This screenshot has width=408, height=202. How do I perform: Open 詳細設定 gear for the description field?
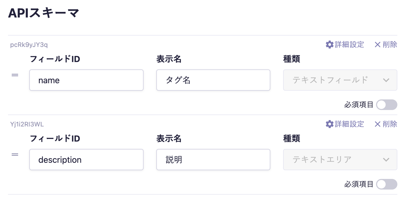[x=330, y=124]
